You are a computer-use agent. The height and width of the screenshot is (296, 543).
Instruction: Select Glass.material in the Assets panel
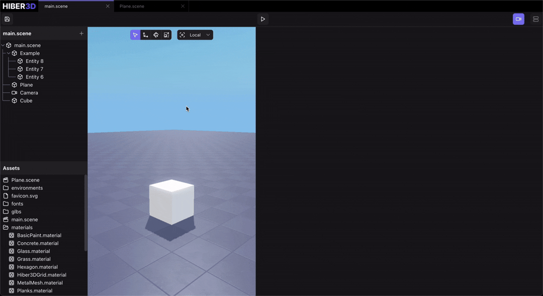tap(34, 251)
